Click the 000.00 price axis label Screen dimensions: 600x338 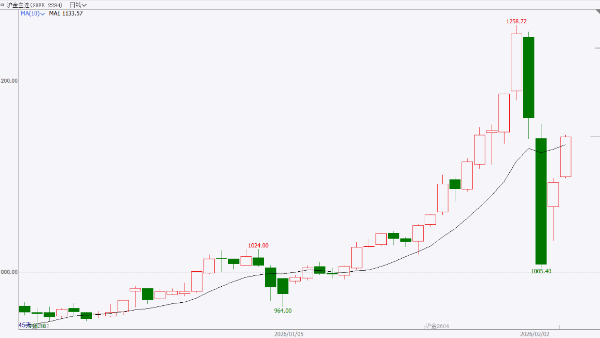(9, 272)
